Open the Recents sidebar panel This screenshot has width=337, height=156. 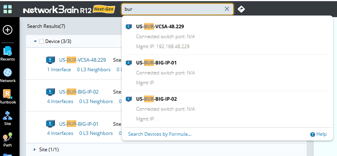(x=8, y=54)
